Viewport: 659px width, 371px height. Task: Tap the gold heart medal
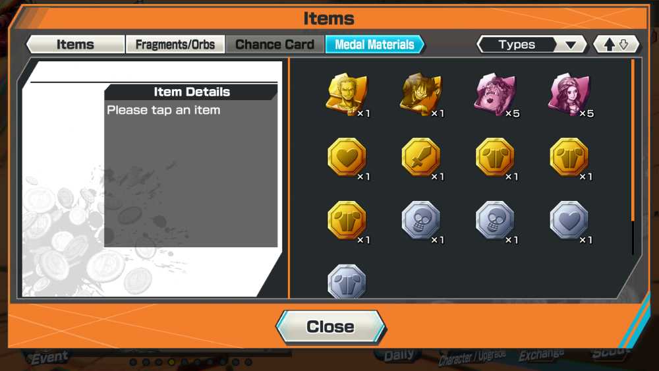[347, 157]
